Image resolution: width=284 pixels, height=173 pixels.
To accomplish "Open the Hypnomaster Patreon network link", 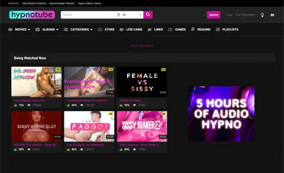I will coord(62,3).
